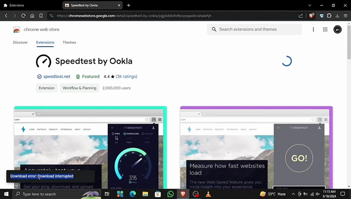
Task: Open WhatsApp from taskbar
Action: (x=171, y=194)
